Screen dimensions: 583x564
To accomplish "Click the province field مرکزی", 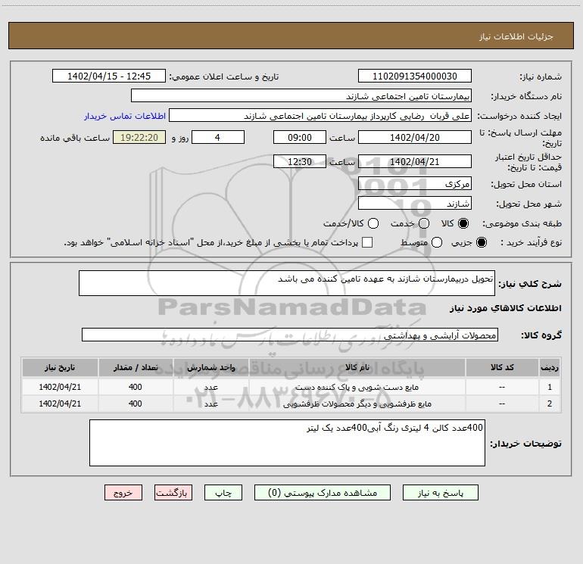I will tap(415, 183).
